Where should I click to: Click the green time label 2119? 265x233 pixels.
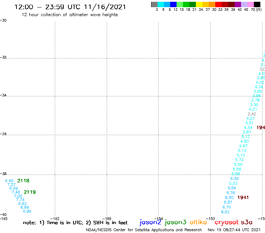[30, 192]
